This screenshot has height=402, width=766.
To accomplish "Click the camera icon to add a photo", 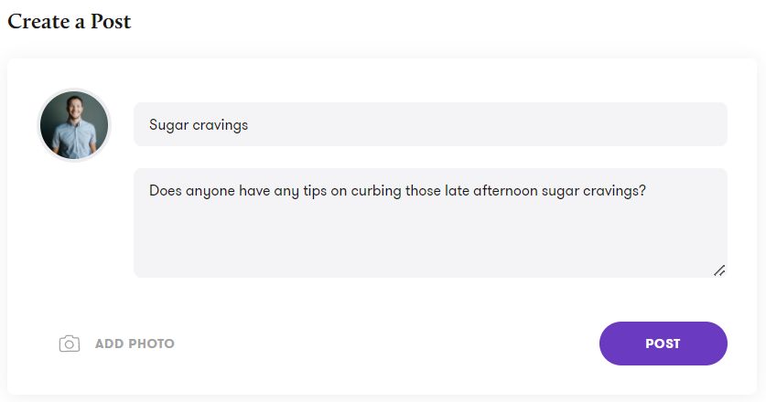I will pos(70,344).
